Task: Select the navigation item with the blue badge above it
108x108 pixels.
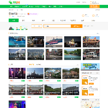Action: tap(25, 7)
